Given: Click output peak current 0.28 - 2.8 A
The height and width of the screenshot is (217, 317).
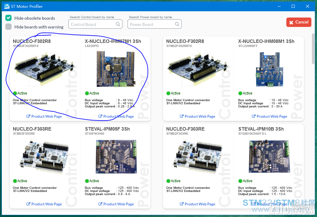Looking at the screenshot, I should [x=110, y=106].
